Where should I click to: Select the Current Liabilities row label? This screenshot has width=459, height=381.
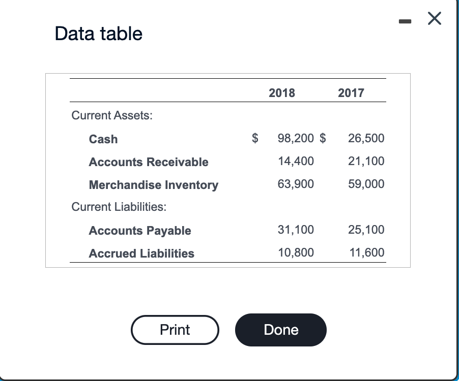(118, 207)
